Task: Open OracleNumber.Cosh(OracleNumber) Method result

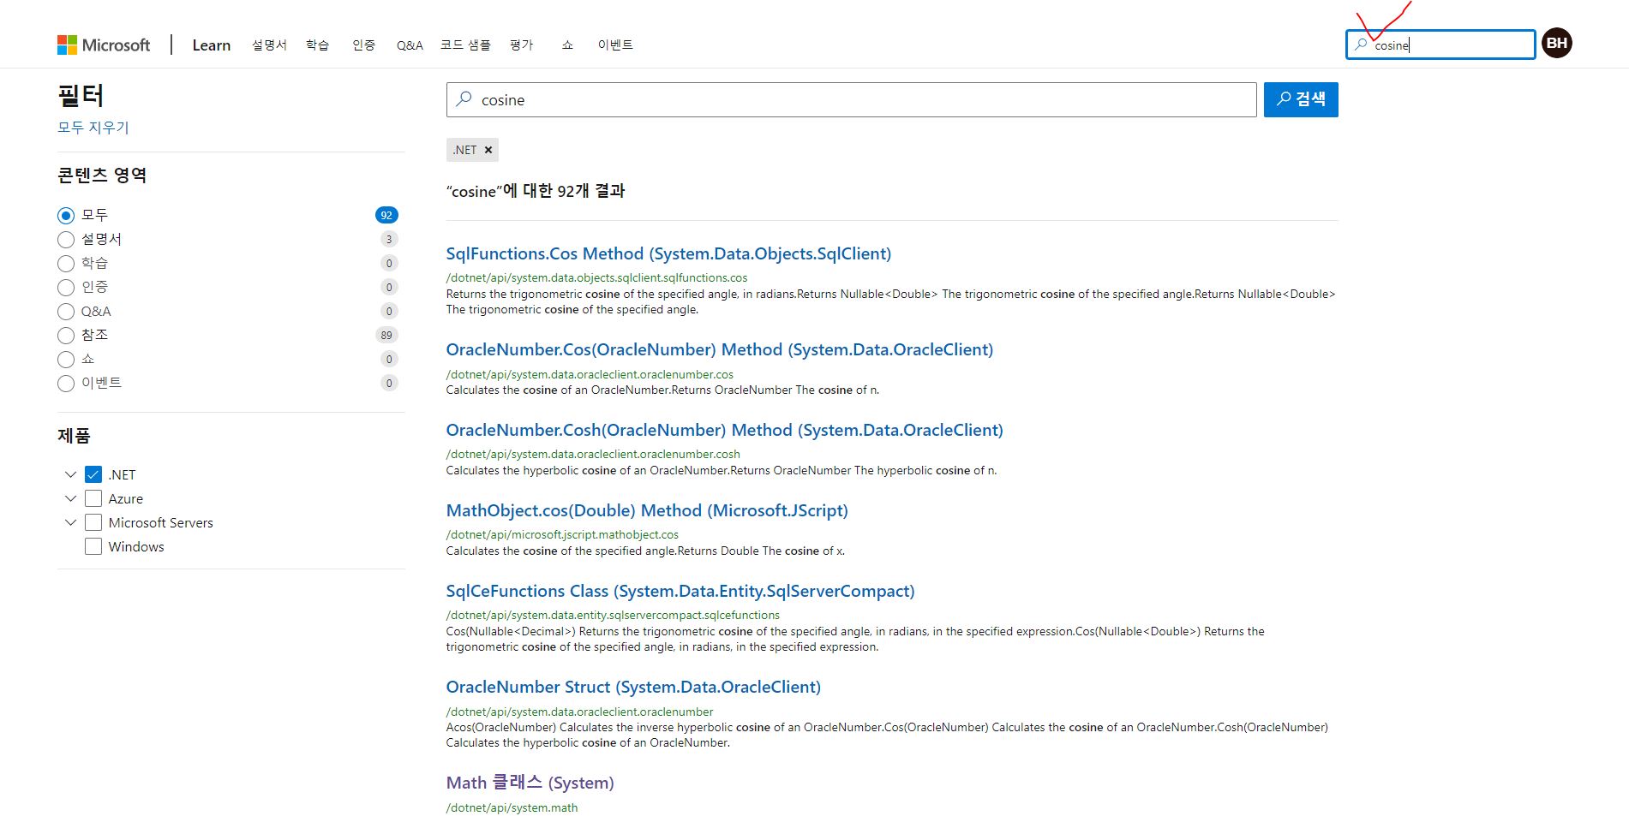Action: tap(724, 430)
